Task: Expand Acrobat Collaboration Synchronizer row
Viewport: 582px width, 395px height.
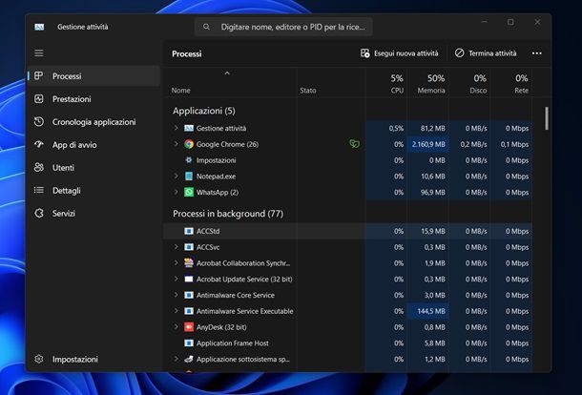Action: tap(176, 262)
